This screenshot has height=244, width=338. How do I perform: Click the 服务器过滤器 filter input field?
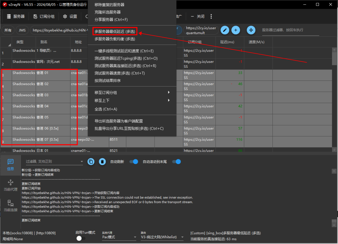[x=290, y=30]
